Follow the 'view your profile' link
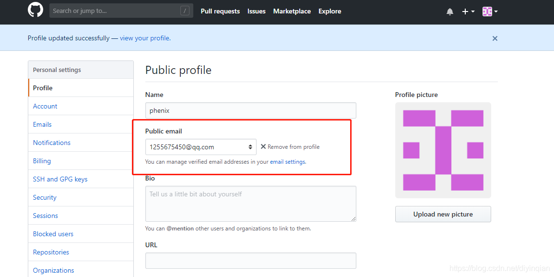The image size is (554, 277). pos(145,38)
